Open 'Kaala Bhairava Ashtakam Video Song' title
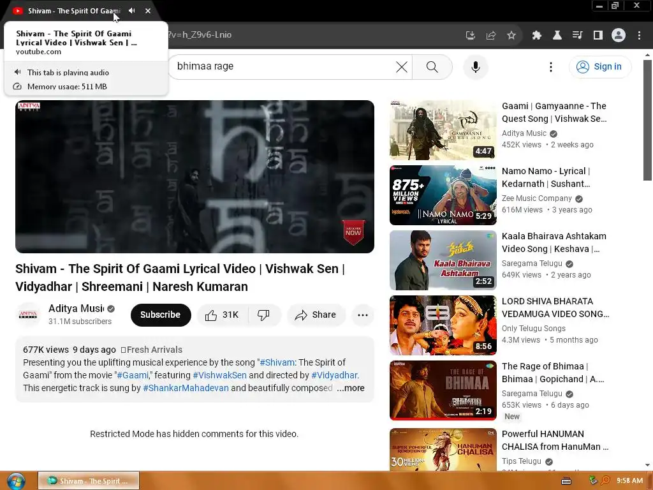This screenshot has width=653, height=490. (x=554, y=242)
